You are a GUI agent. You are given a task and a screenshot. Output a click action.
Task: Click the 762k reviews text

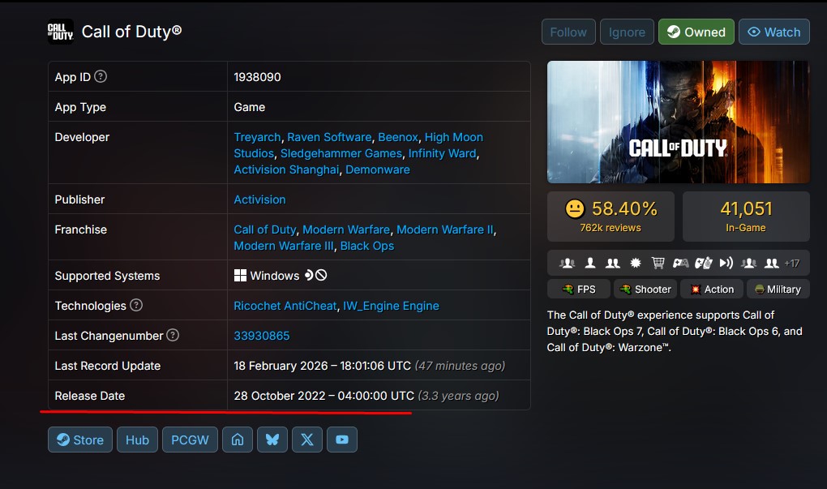tap(611, 228)
